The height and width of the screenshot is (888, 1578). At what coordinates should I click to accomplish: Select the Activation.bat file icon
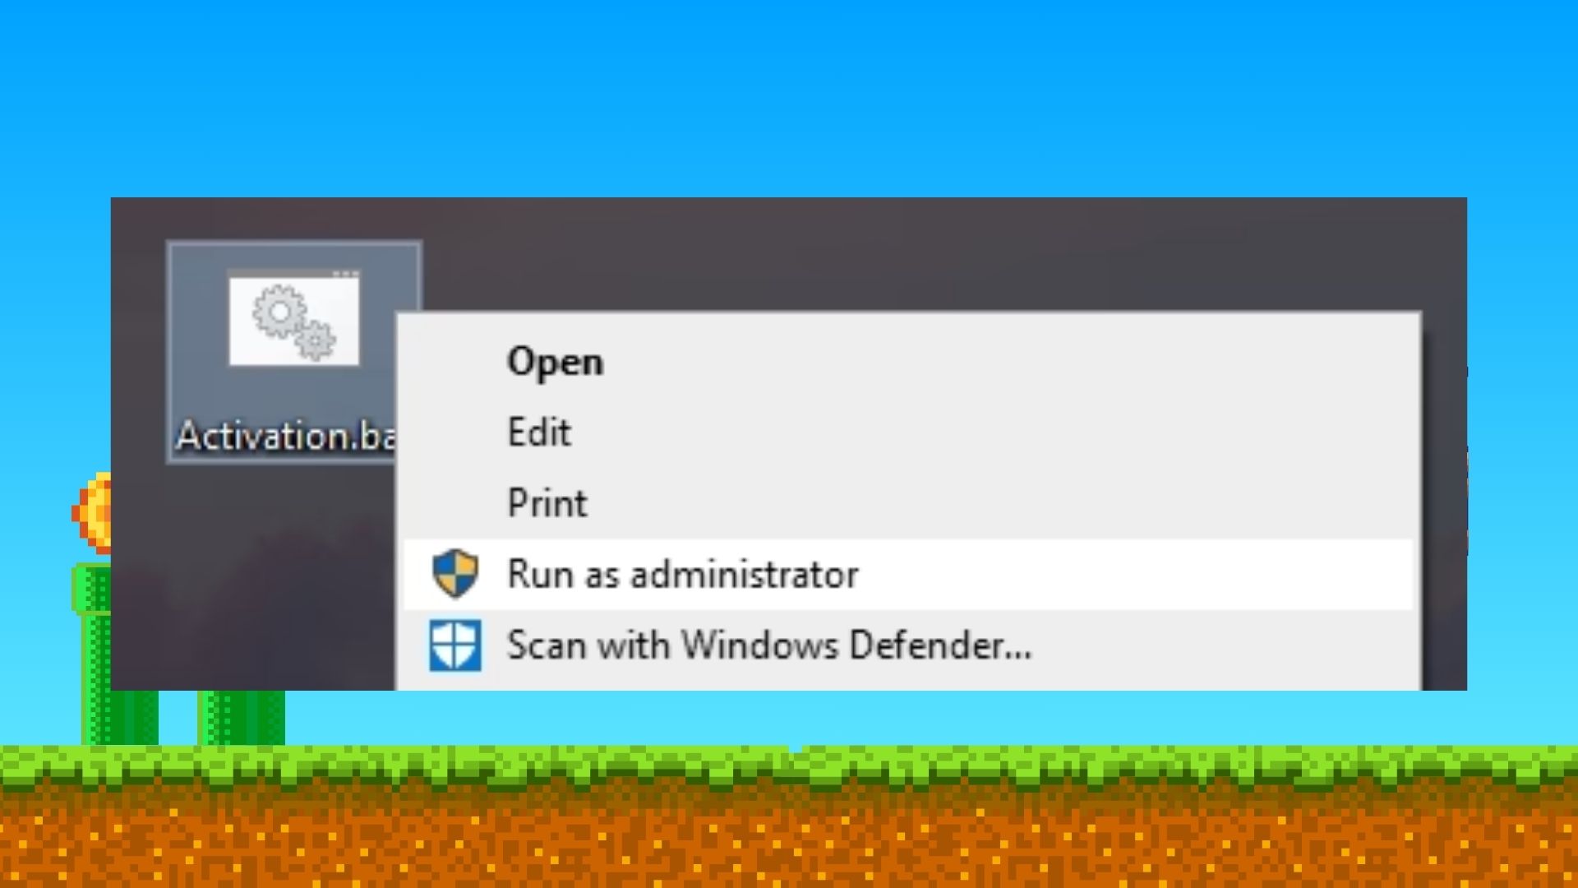point(293,319)
